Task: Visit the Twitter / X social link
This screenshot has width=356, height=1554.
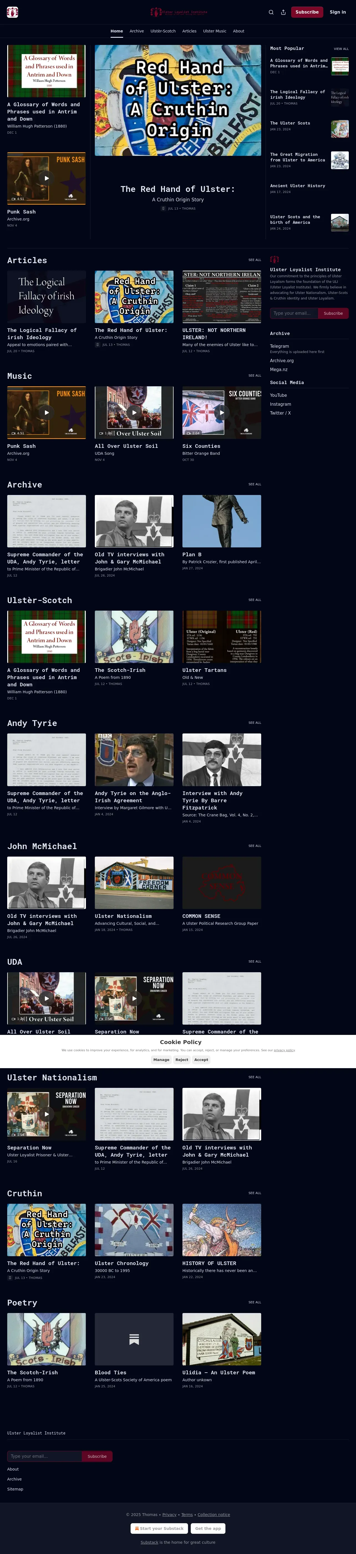Action: [281, 413]
